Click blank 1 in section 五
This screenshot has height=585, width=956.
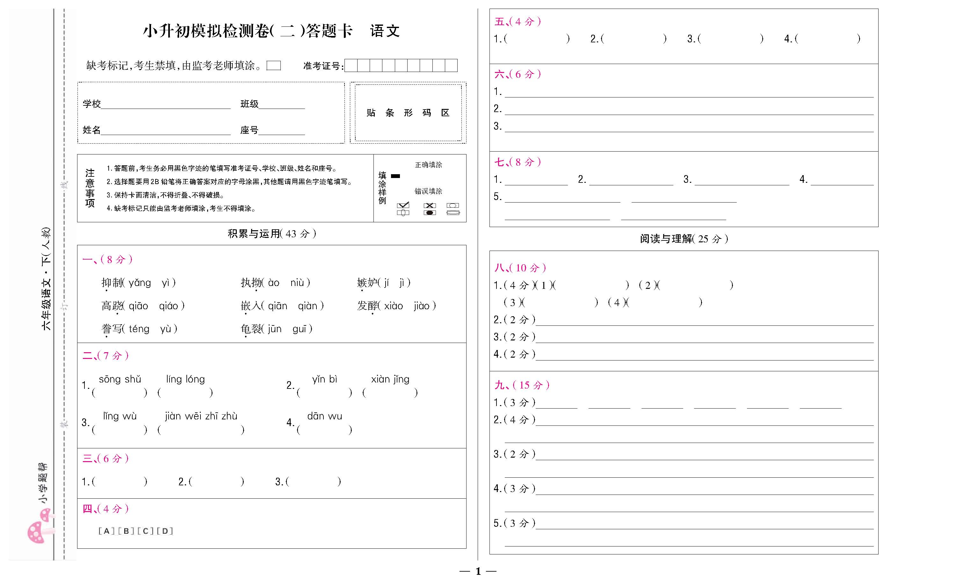click(x=537, y=39)
